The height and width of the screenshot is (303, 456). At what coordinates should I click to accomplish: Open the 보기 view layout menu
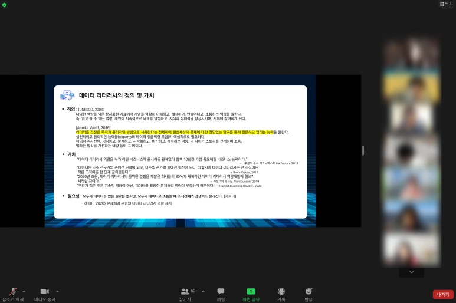[x=447, y=4]
